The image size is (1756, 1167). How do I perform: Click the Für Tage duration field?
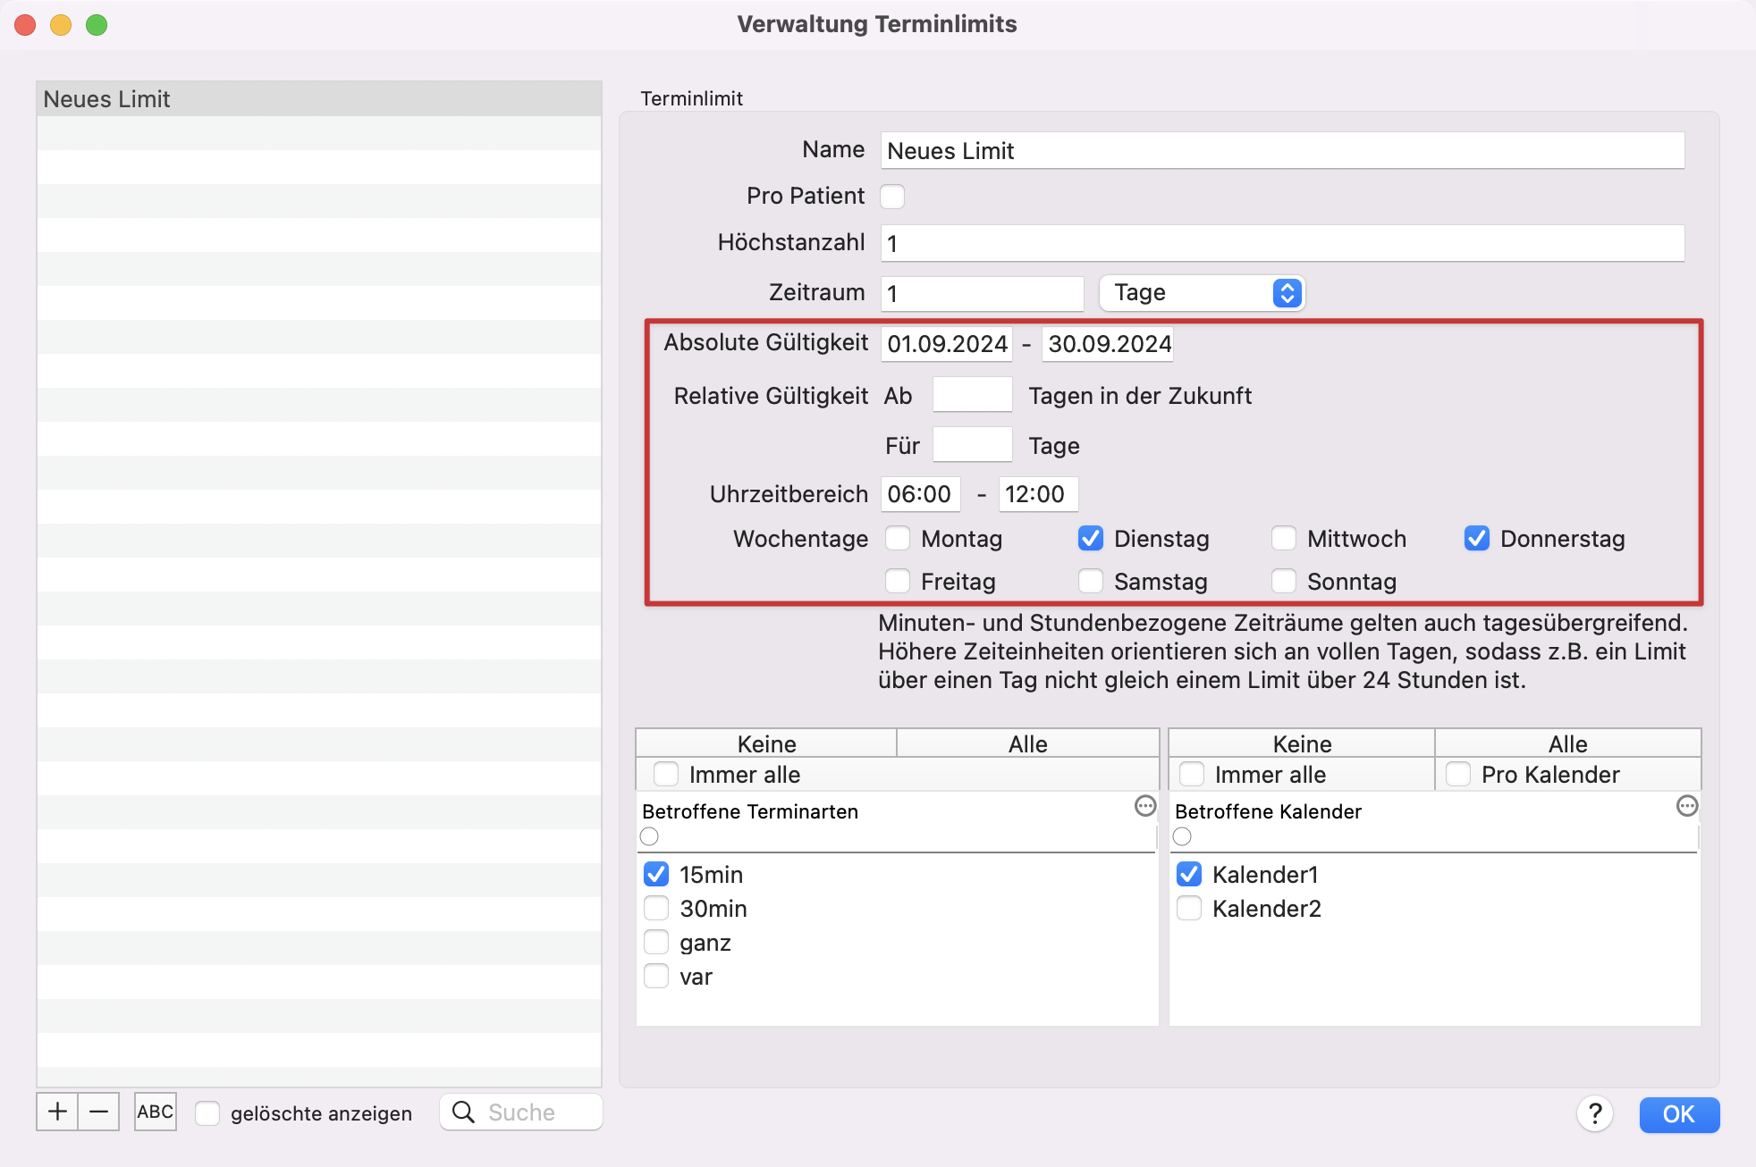(973, 444)
